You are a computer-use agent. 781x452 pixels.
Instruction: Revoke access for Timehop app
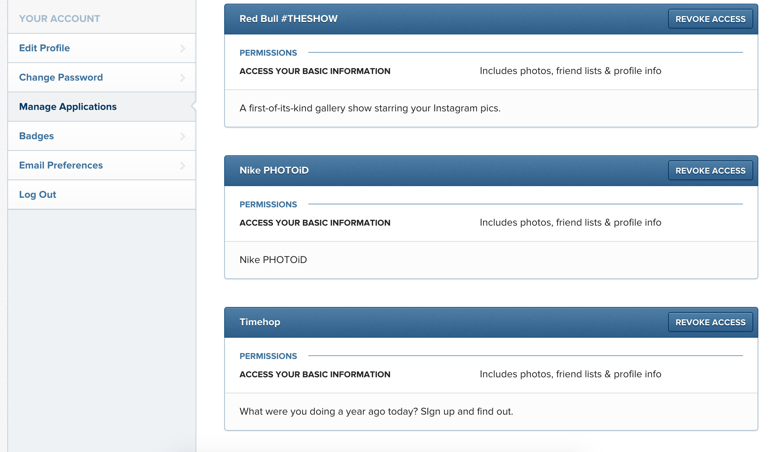click(x=710, y=322)
